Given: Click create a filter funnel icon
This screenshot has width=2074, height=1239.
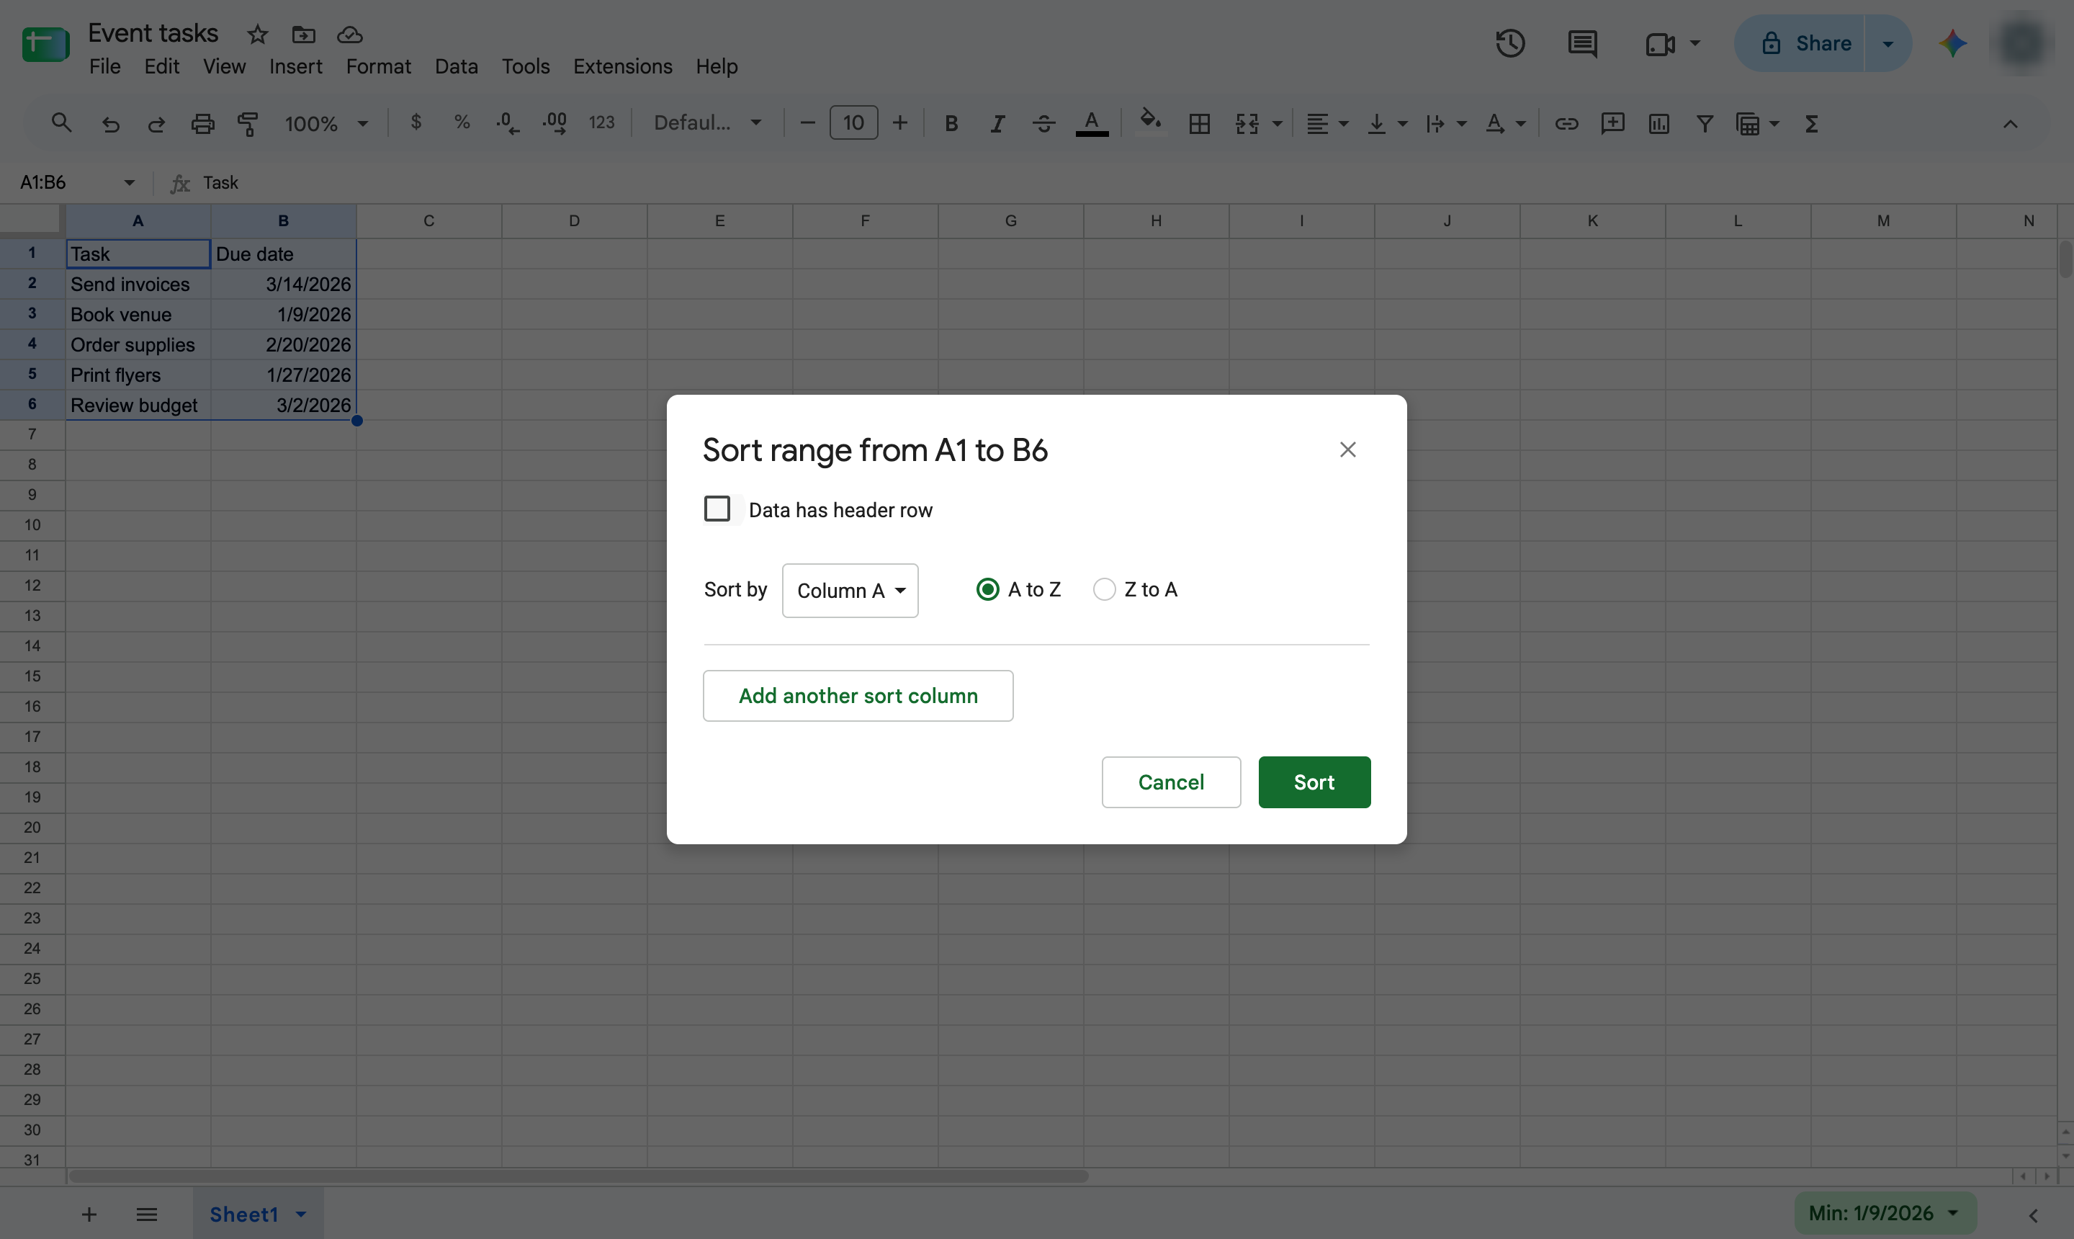Looking at the screenshot, I should (1705, 124).
